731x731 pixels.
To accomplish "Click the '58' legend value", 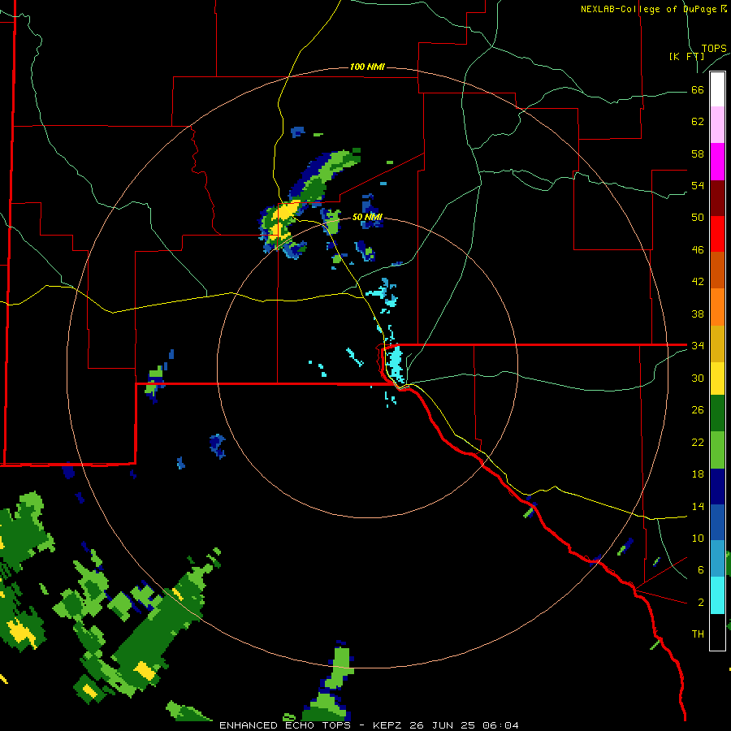I will (698, 154).
